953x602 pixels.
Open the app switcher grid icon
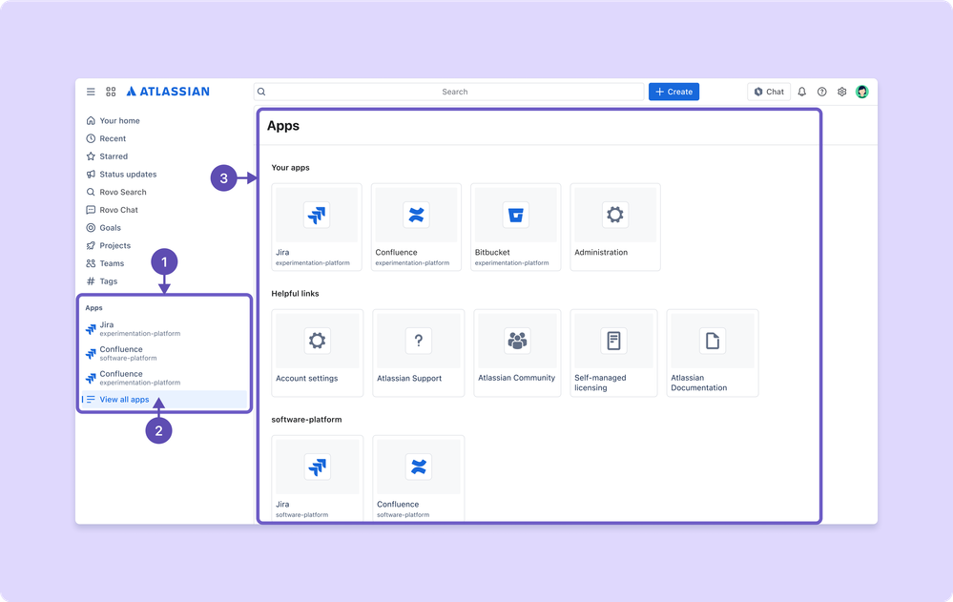point(111,92)
